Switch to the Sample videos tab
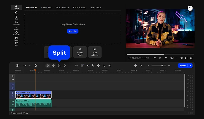 (x=62, y=7)
